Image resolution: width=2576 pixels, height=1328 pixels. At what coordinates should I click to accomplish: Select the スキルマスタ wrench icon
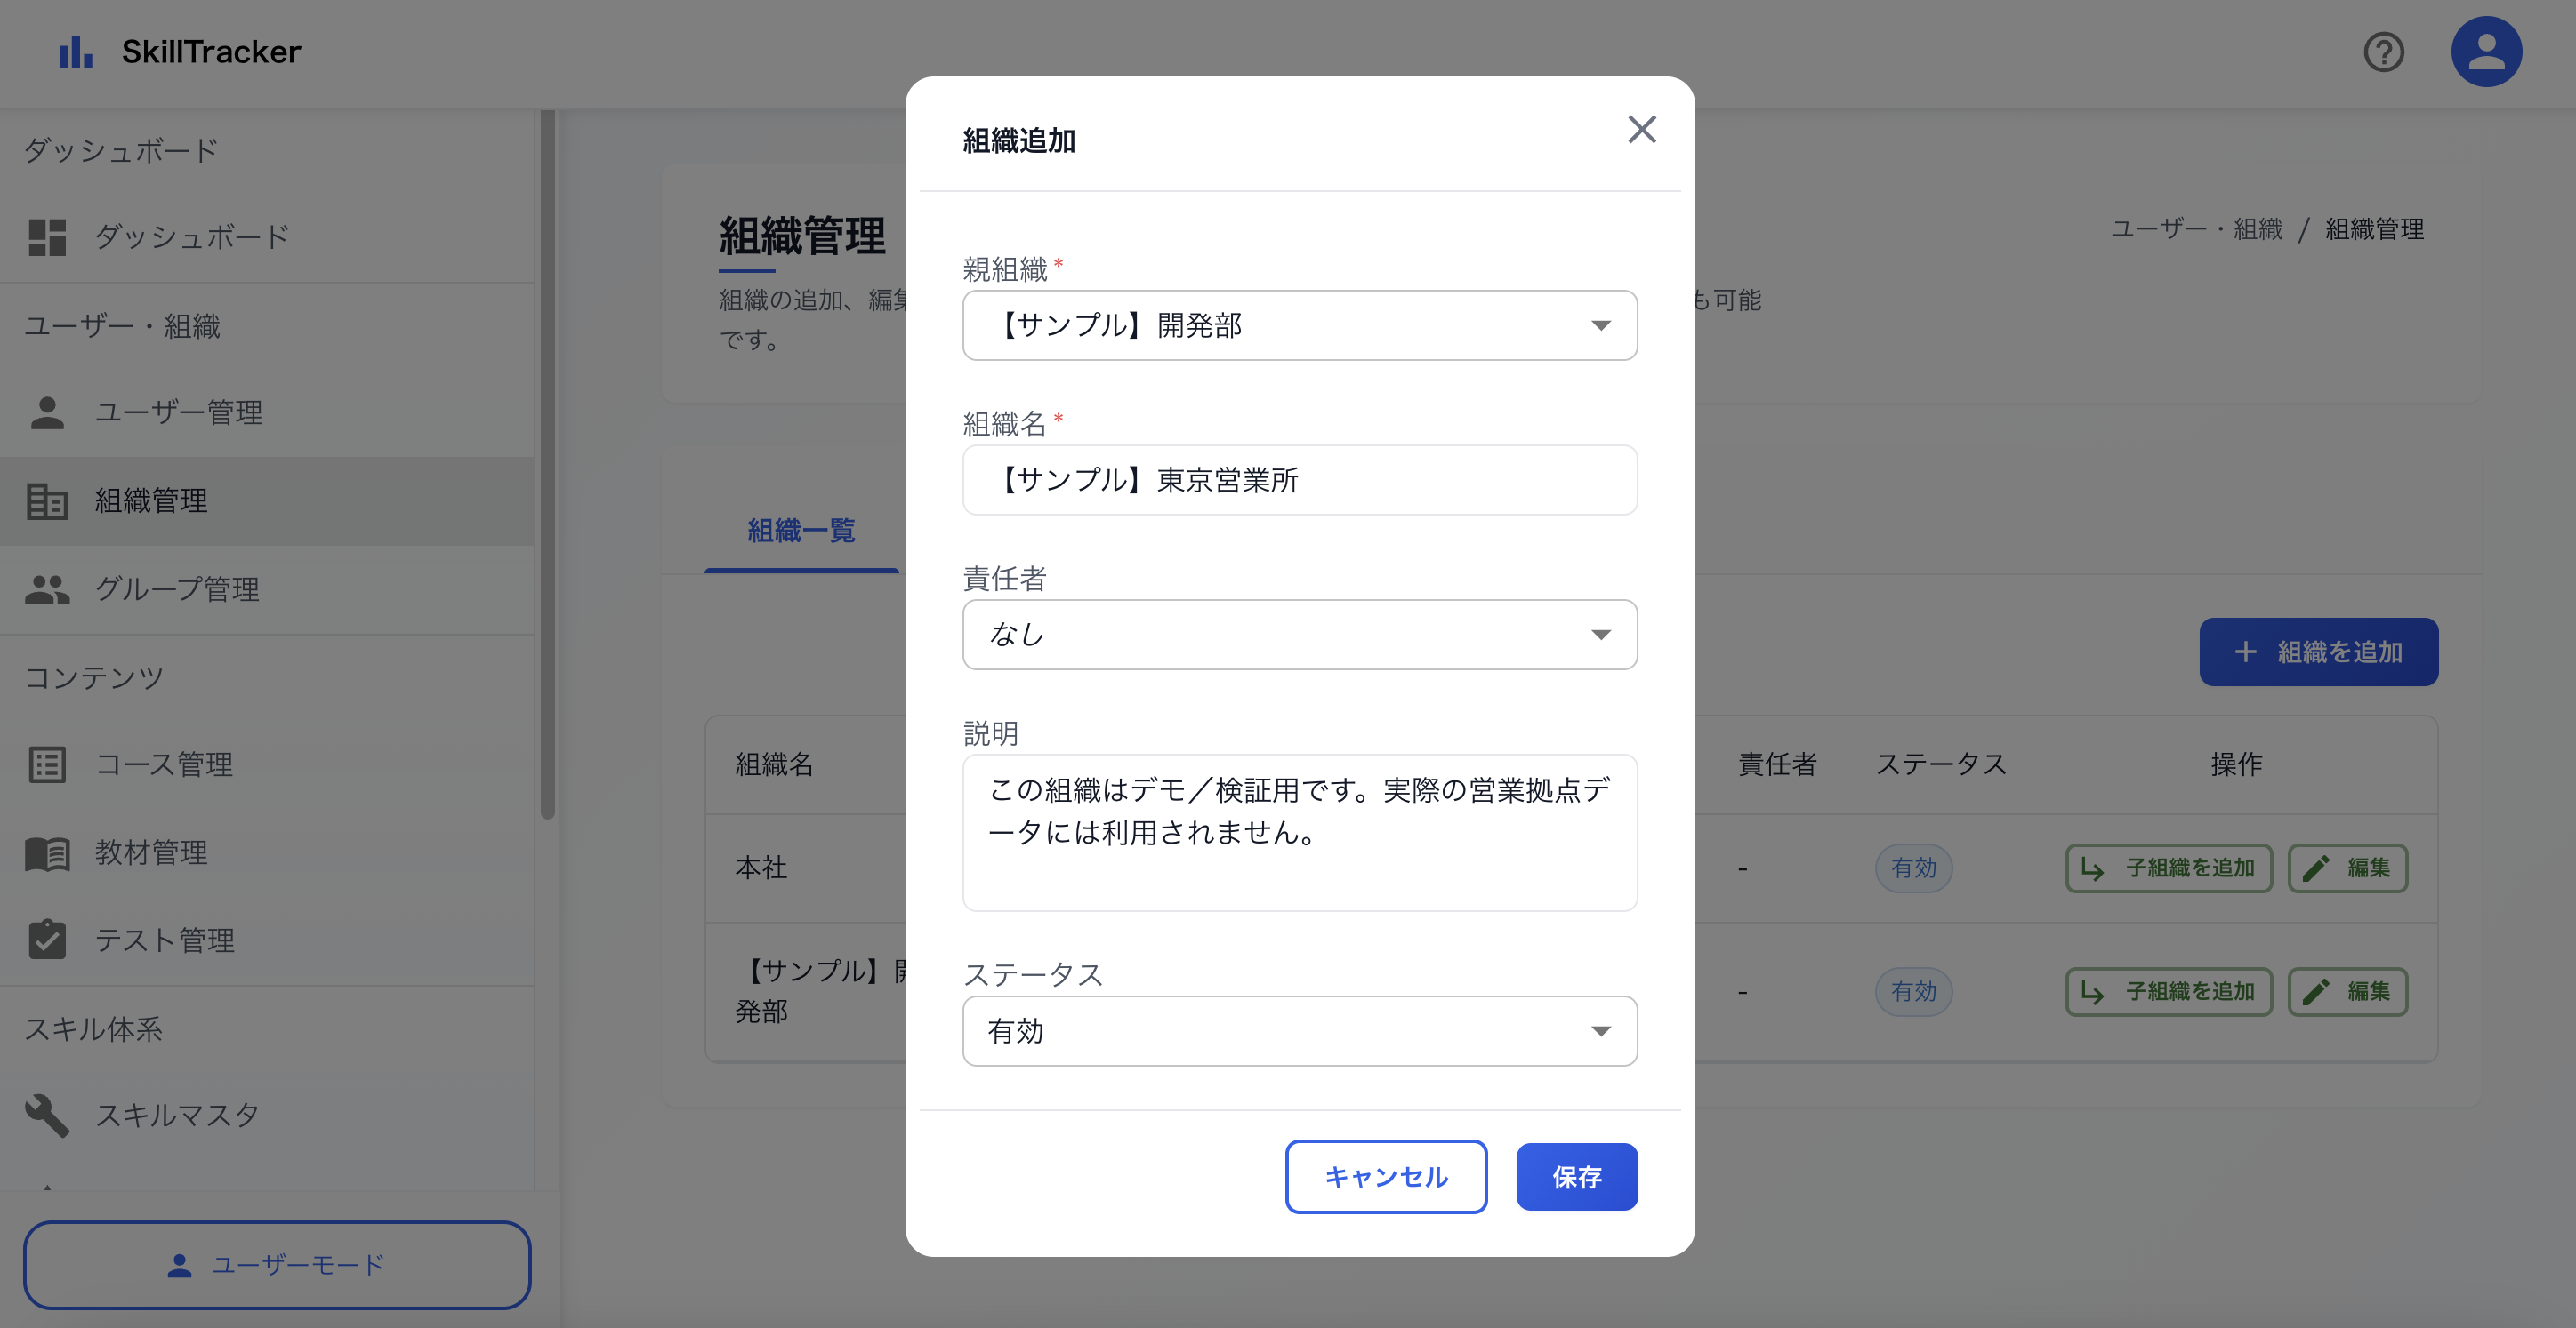46,1114
